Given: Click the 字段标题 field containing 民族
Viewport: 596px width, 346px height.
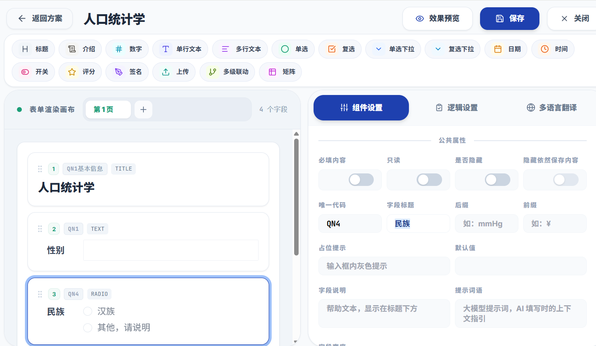Looking at the screenshot, I should point(418,224).
